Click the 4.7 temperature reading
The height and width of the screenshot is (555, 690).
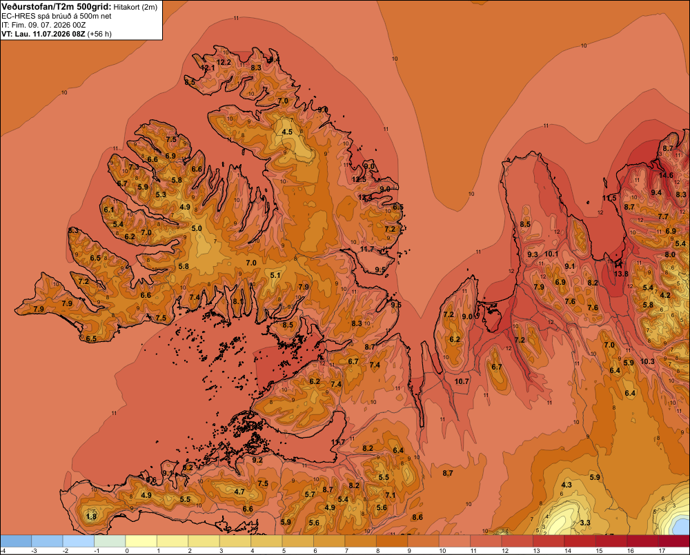(x=239, y=492)
